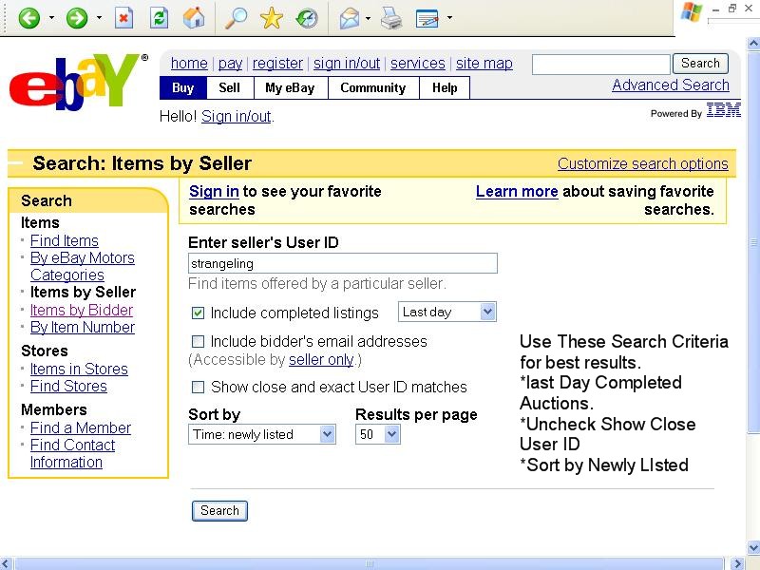This screenshot has width=760, height=570.
Task: Open Find Items in sidebar
Action: tap(65, 240)
